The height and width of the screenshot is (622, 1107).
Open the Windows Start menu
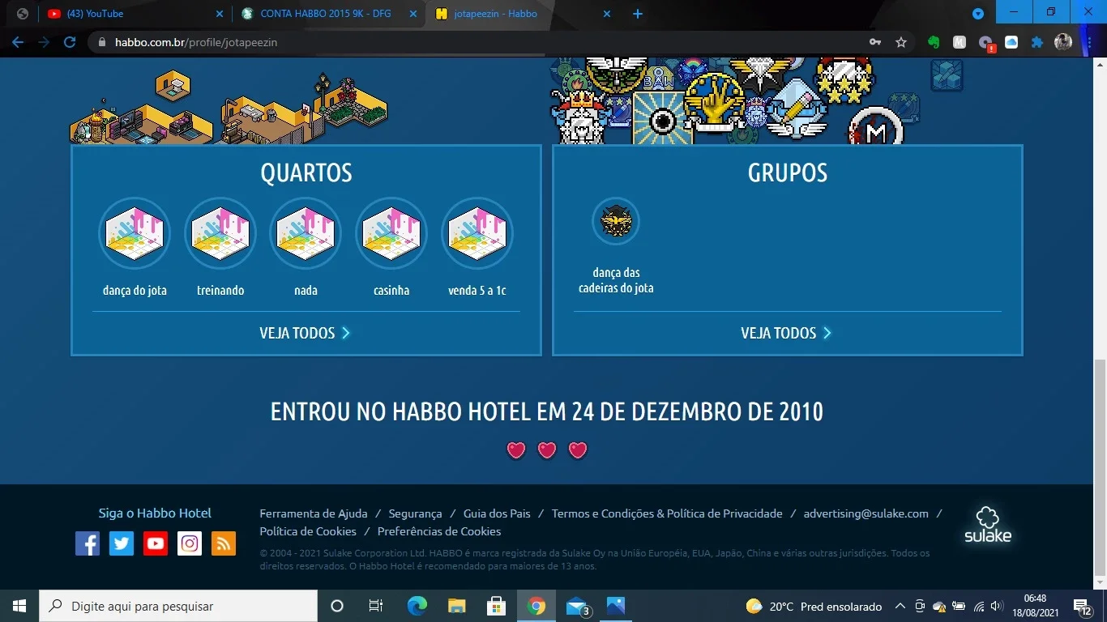coord(19,606)
